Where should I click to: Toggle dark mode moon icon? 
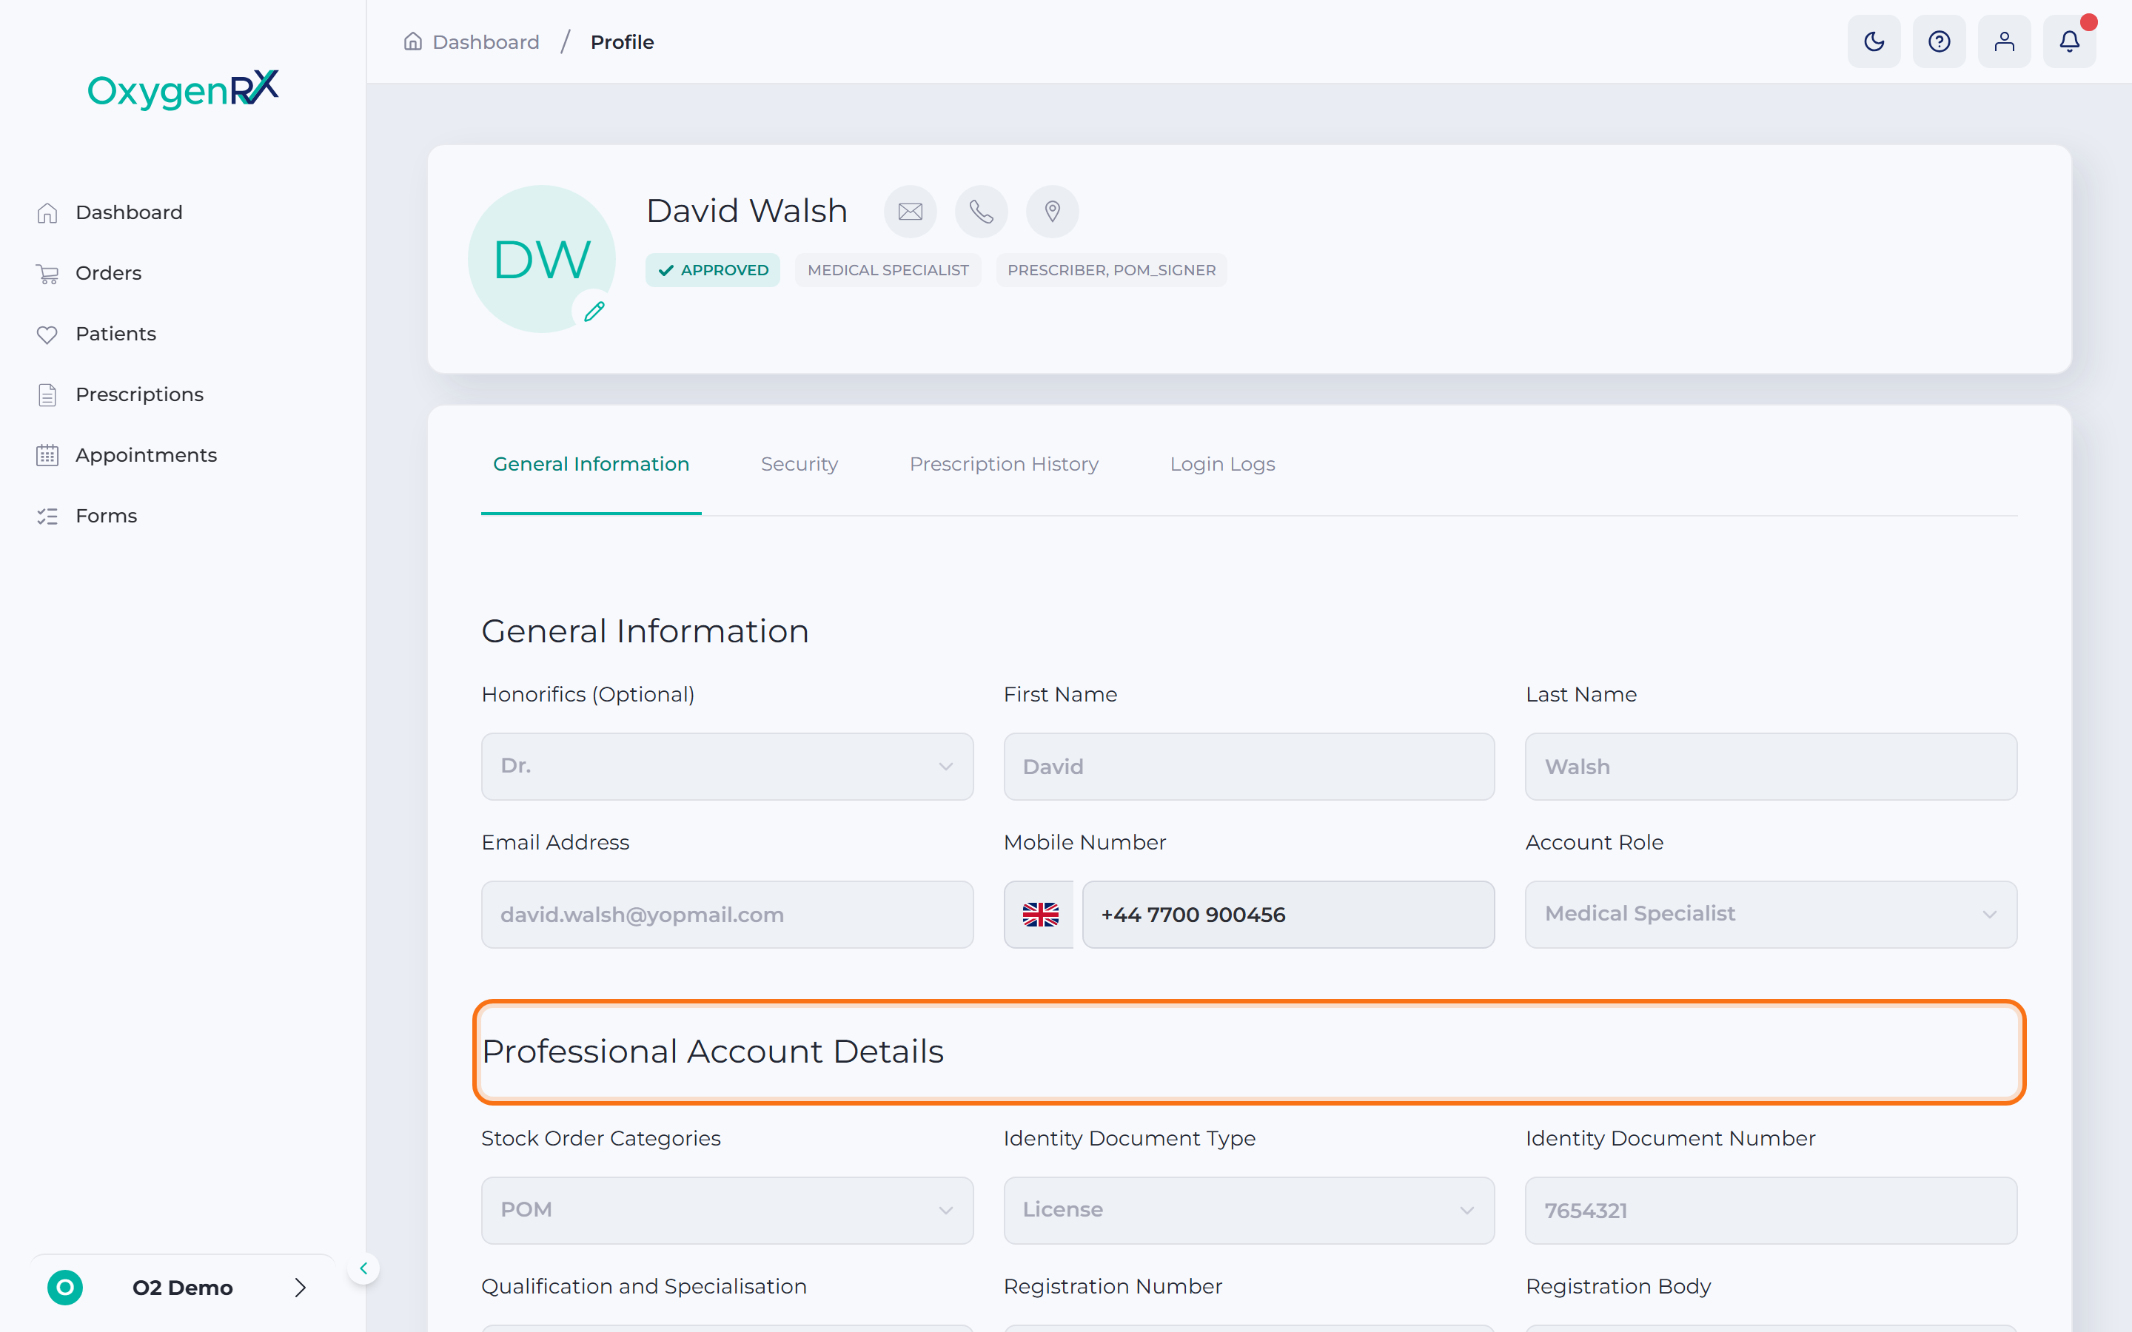1874,41
